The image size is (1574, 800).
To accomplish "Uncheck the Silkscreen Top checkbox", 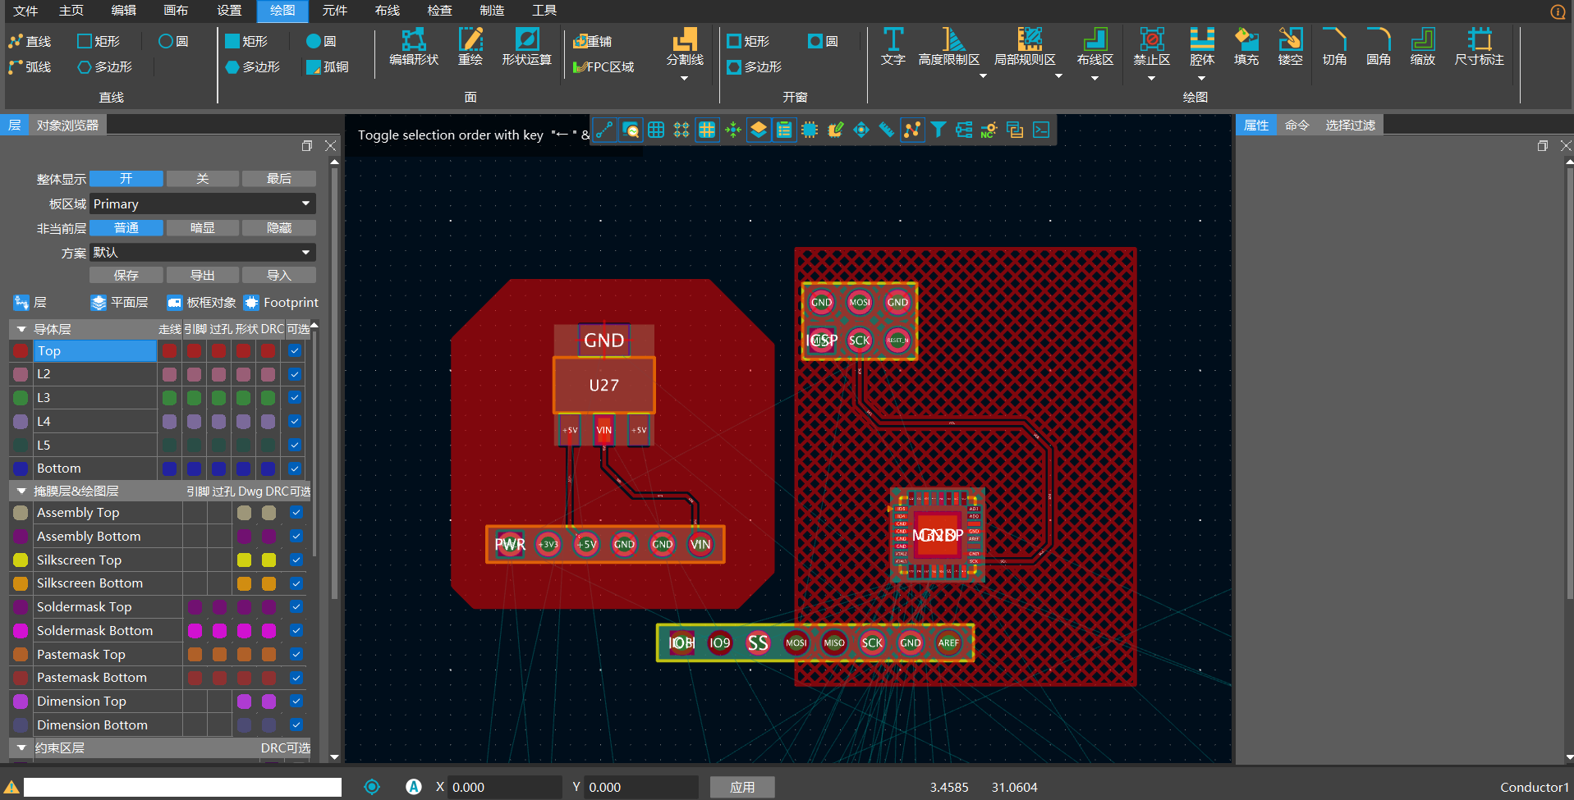I will (296, 560).
